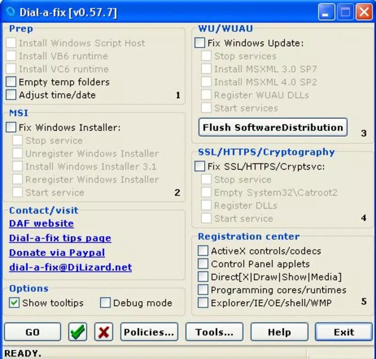Click the Dial-a-fix [v0.57.7] title text
The width and height of the screenshot is (376, 359).
[x=68, y=13]
